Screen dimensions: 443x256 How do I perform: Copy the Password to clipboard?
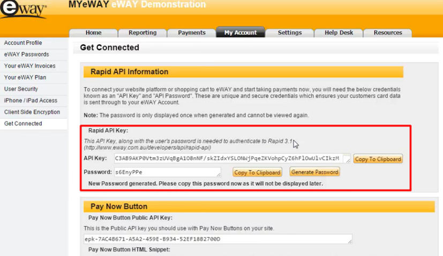click(257, 172)
